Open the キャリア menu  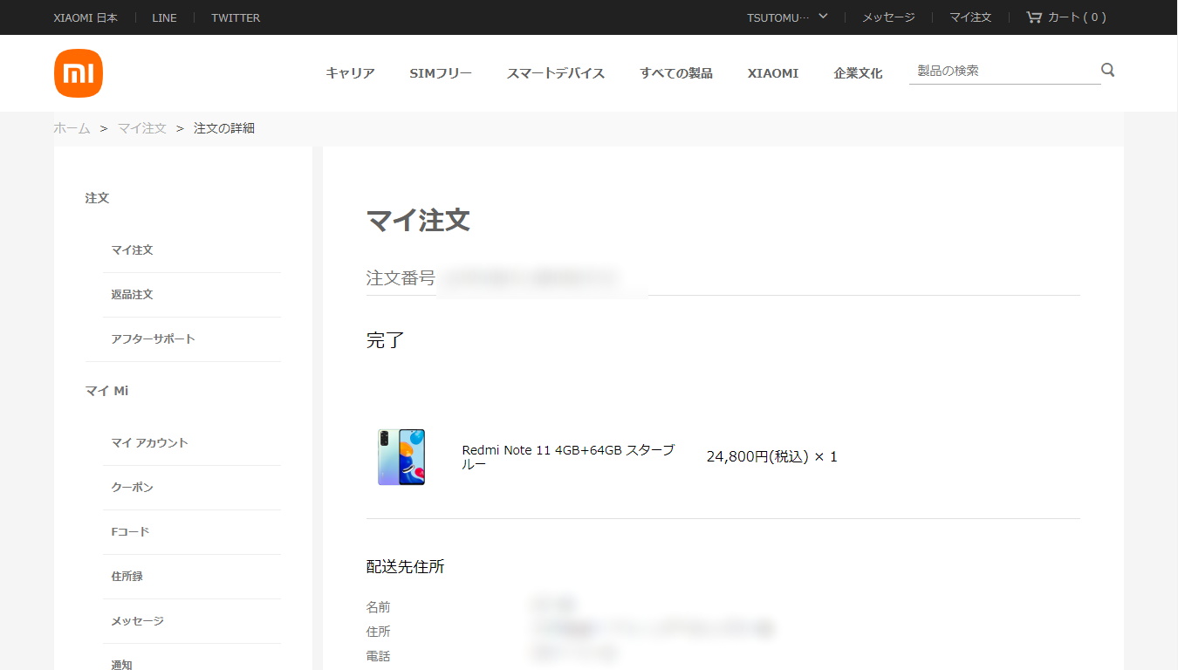point(350,73)
